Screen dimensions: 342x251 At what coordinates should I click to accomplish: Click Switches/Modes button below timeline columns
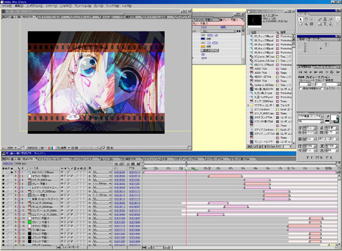click(71, 247)
